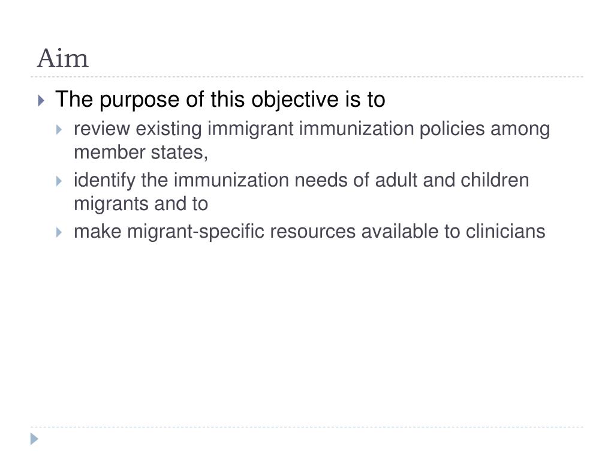Click the word "children" in the second sub-bullet
This screenshot has width=614, height=461.
pyautogui.click(x=495, y=180)
